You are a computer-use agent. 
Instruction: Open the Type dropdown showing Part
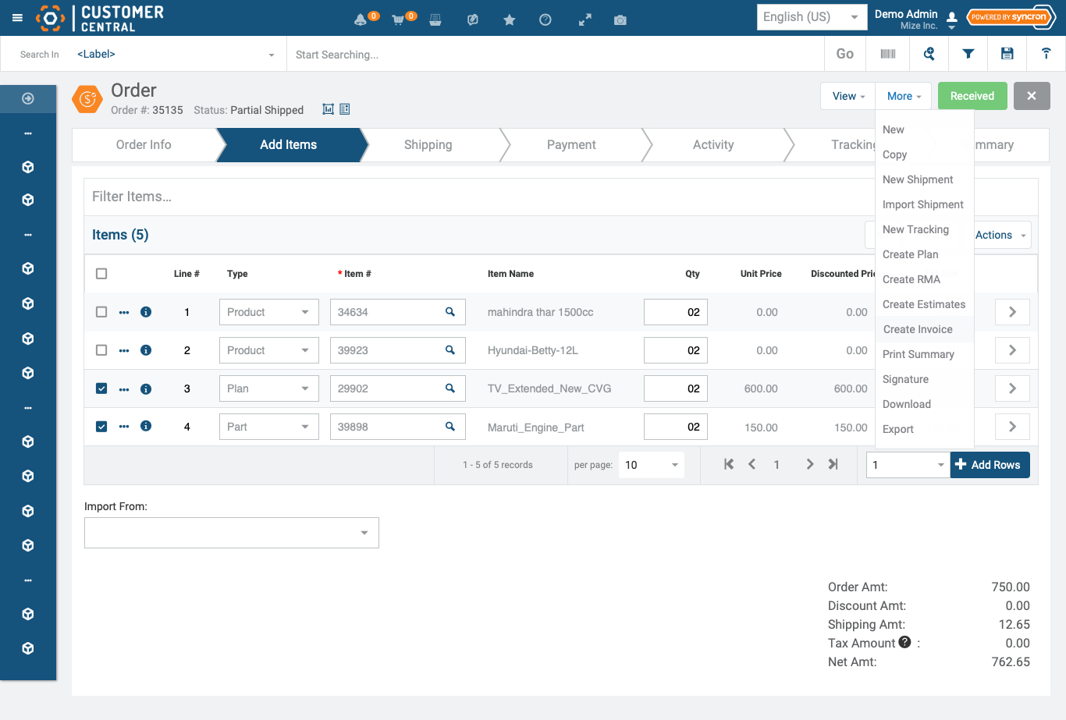pos(269,427)
